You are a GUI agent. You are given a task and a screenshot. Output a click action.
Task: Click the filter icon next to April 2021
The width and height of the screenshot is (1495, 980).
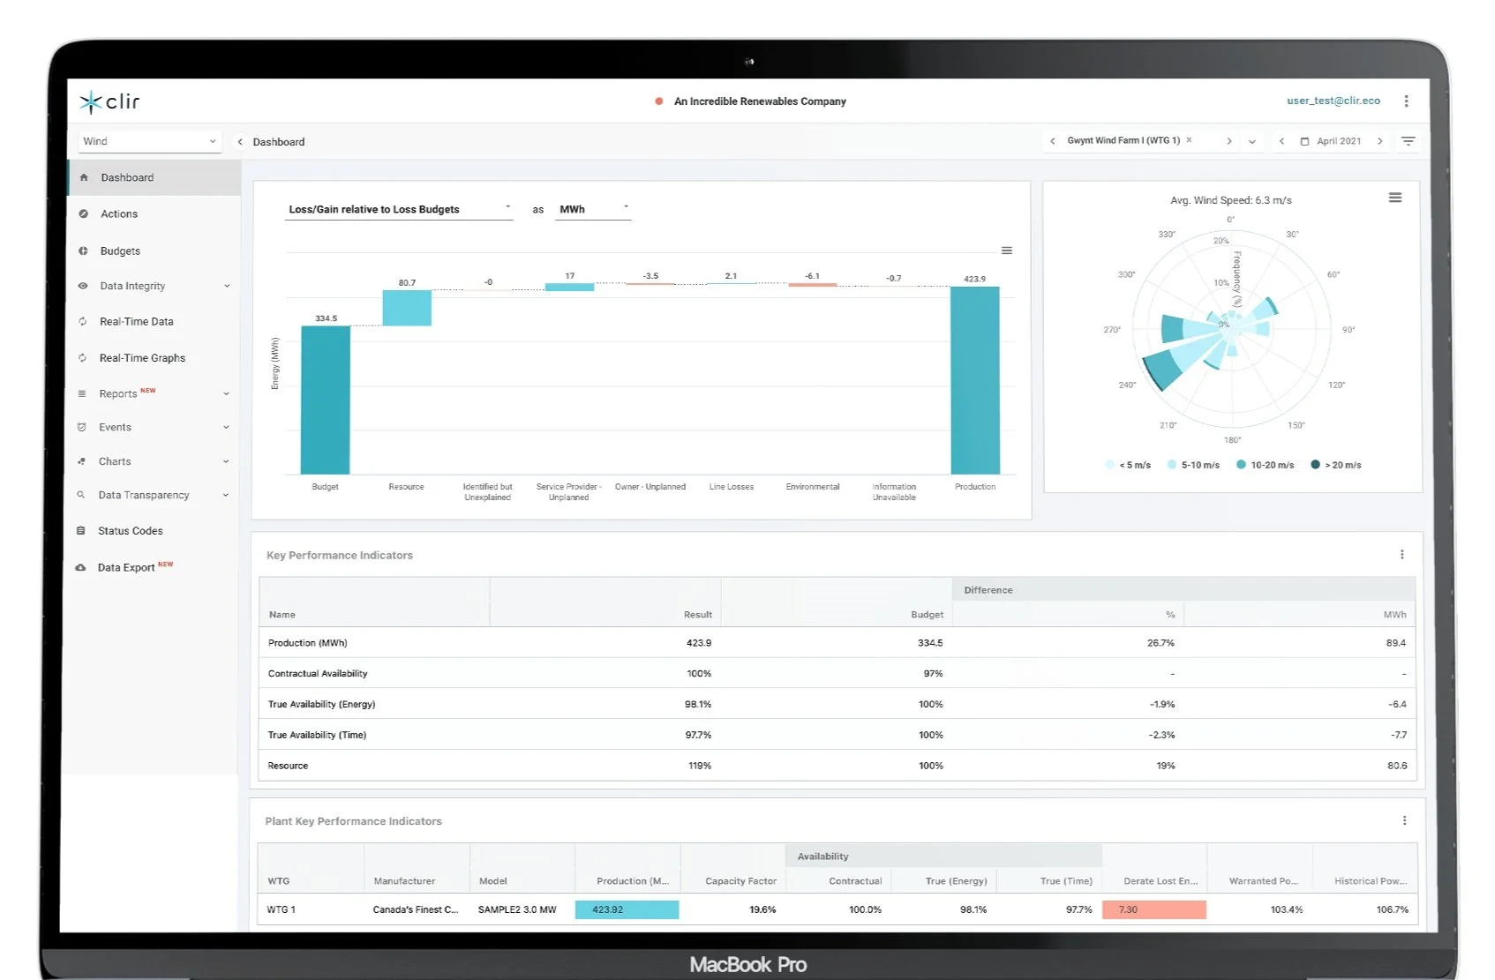(1409, 141)
